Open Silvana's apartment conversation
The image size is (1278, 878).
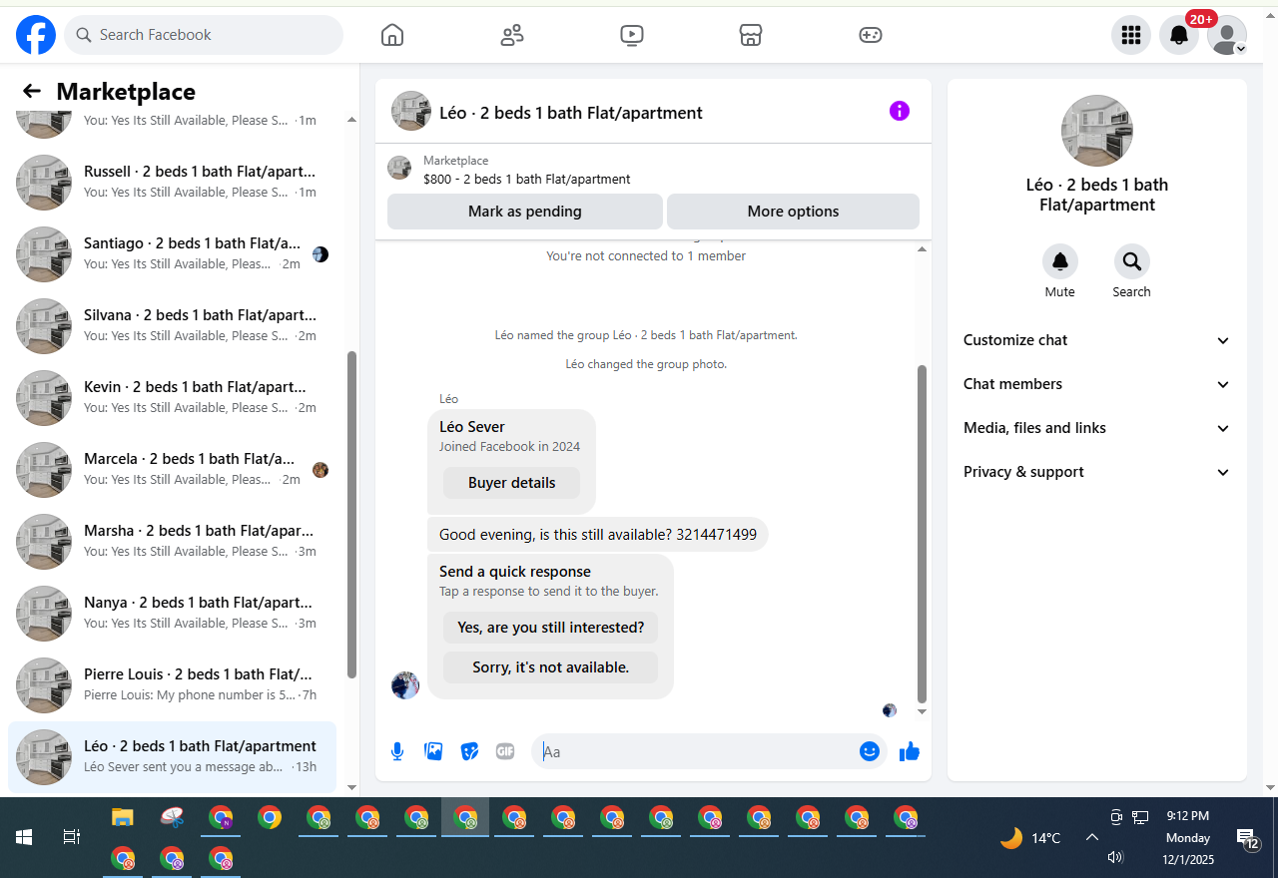click(172, 326)
